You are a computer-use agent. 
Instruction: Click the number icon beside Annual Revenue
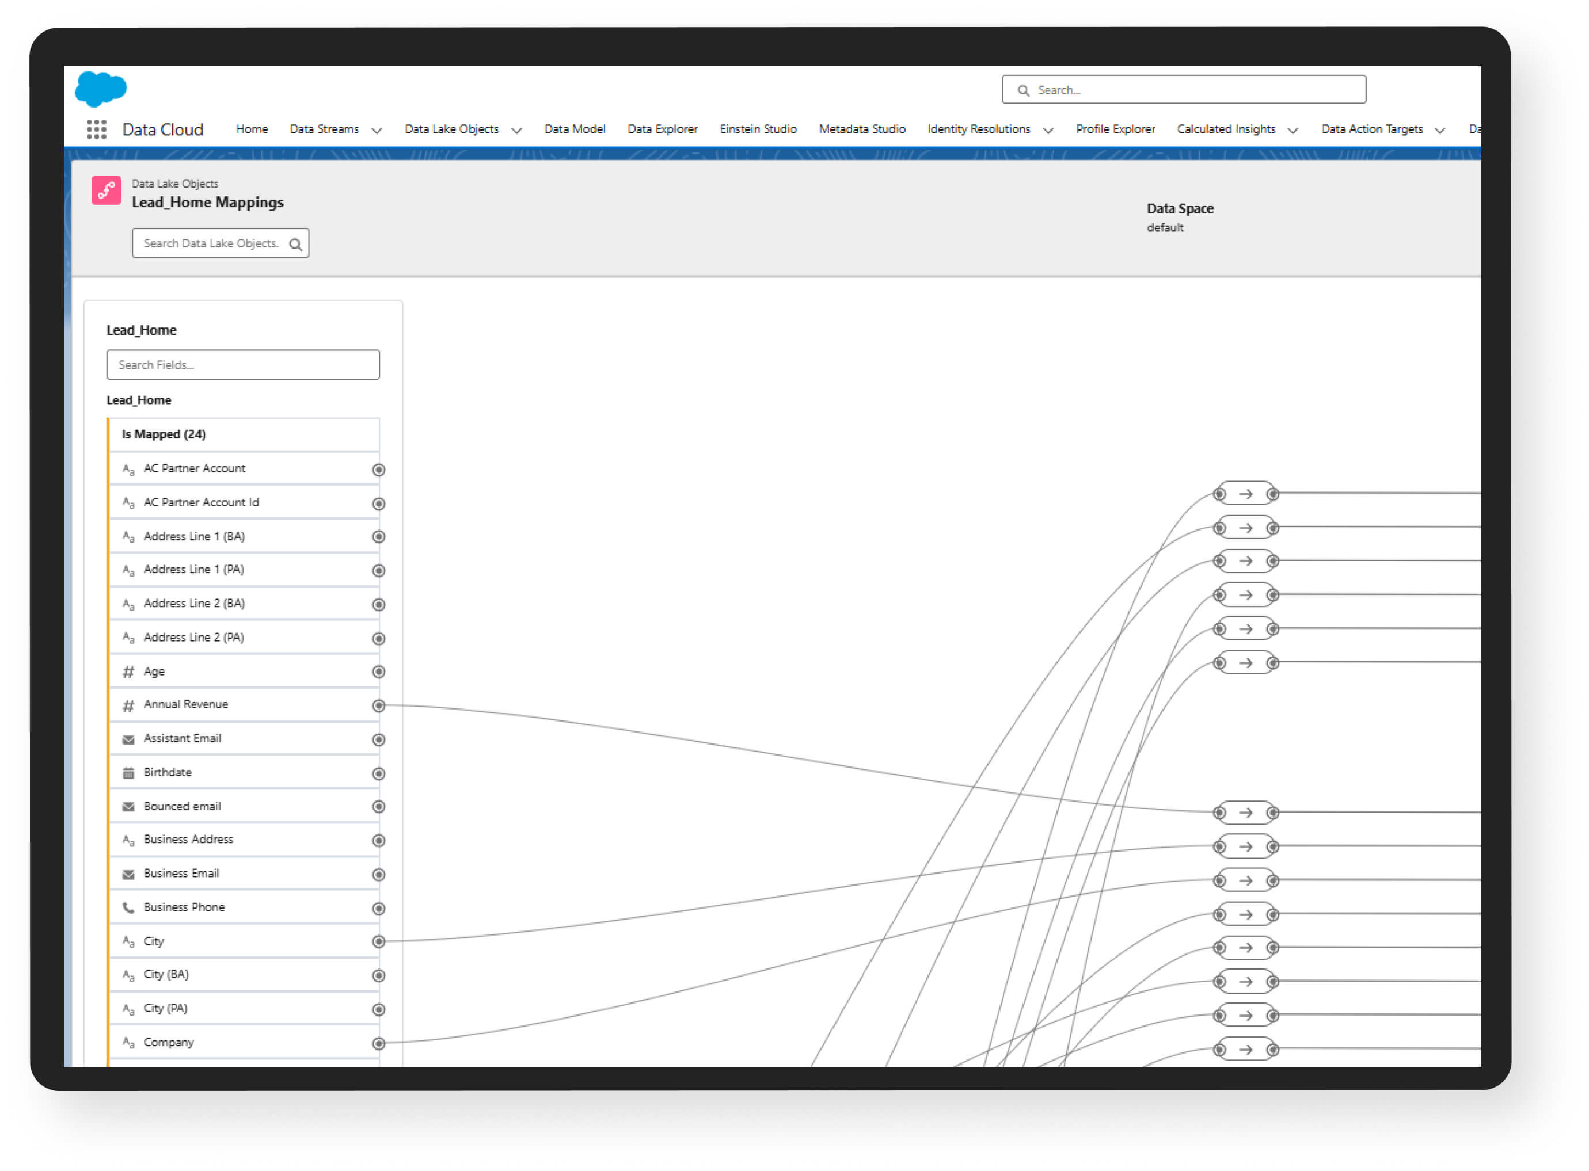click(128, 704)
